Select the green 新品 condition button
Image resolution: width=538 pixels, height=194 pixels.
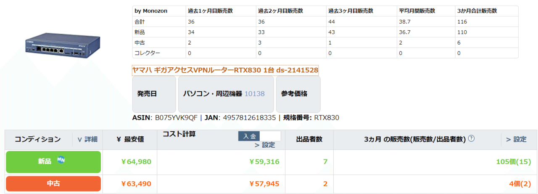pos(53,162)
